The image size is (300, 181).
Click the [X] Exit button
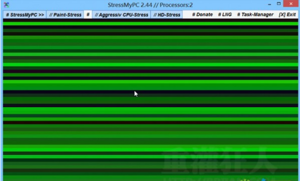(287, 15)
